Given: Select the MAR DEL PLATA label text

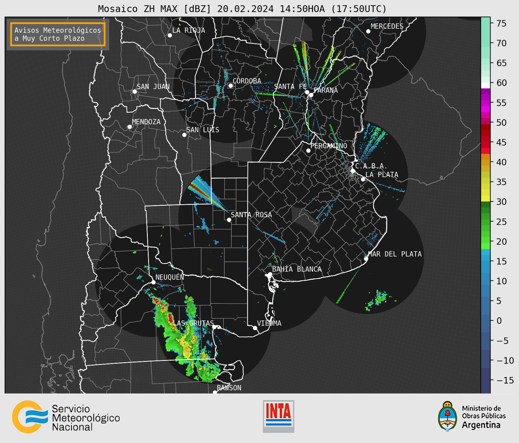Looking at the screenshot, I should [x=395, y=254].
